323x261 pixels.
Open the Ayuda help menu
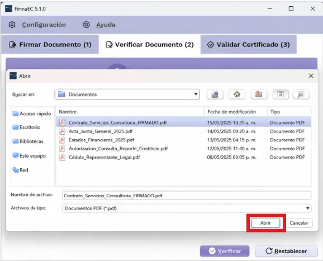(x=99, y=25)
